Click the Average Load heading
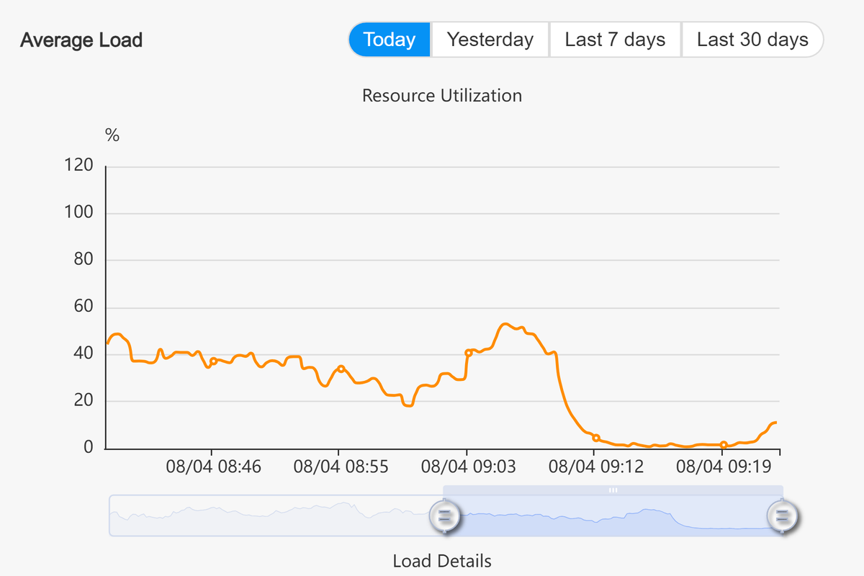The height and width of the screenshot is (576, 864). click(x=81, y=40)
